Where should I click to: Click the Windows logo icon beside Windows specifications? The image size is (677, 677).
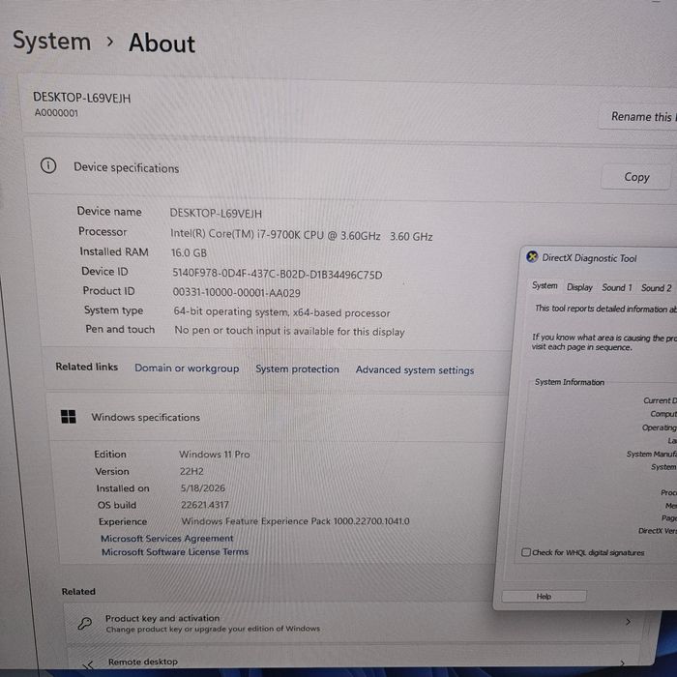click(69, 417)
